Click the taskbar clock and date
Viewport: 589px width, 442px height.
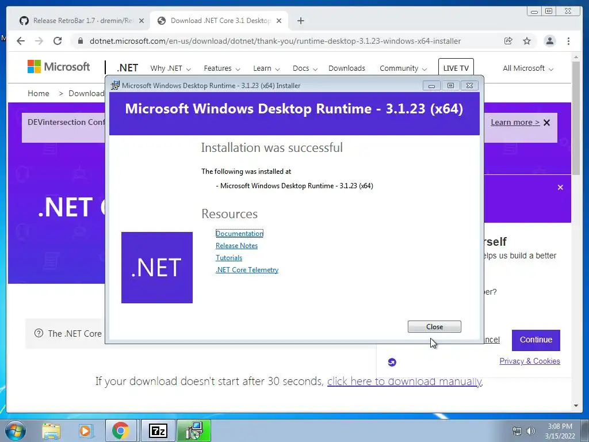click(560, 431)
